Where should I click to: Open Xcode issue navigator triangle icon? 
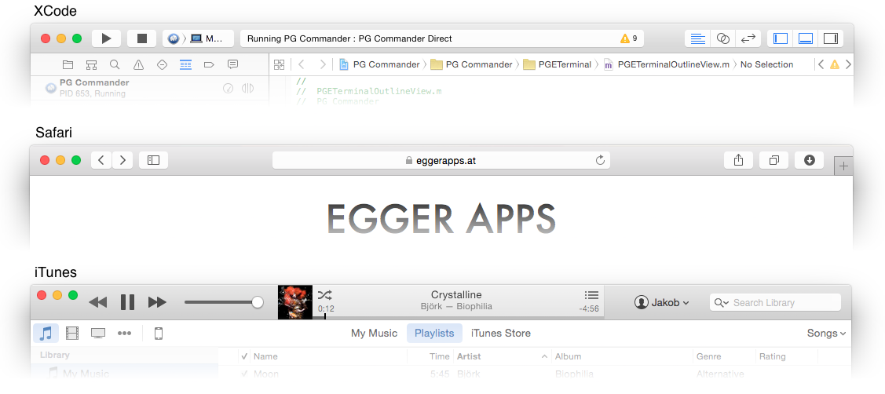tap(138, 64)
